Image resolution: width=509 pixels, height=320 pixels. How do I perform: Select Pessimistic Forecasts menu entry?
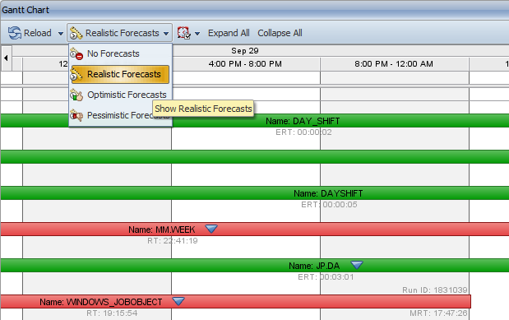(120, 115)
